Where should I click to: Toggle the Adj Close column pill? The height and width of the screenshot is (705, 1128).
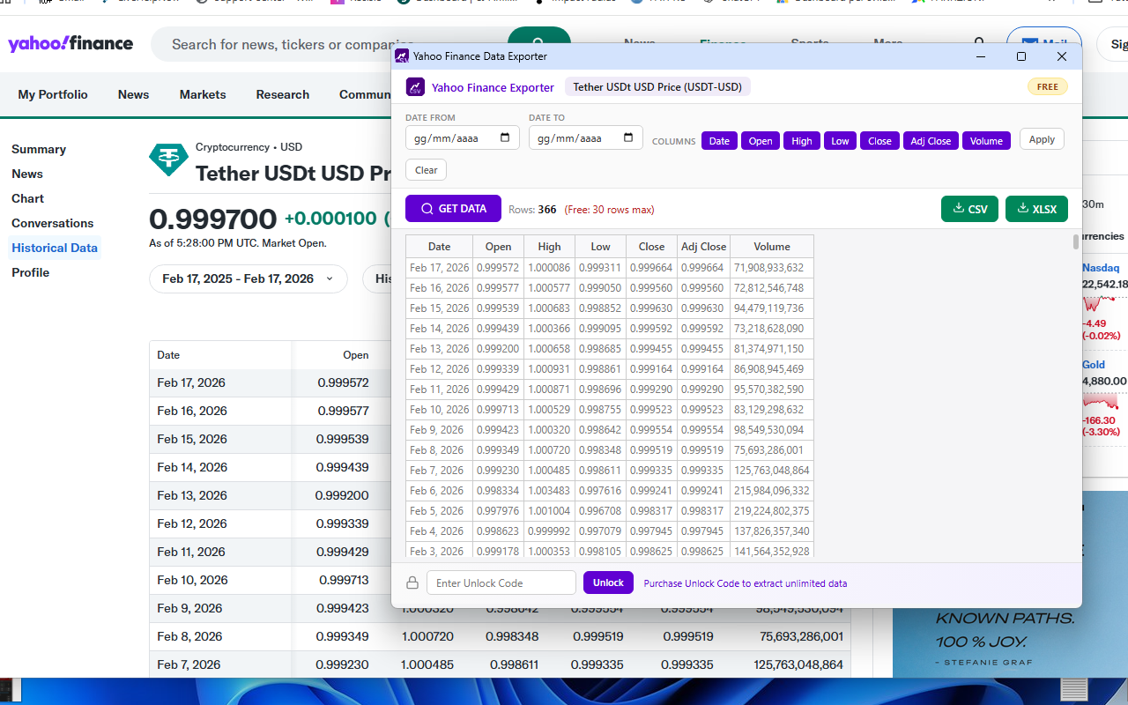point(931,140)
